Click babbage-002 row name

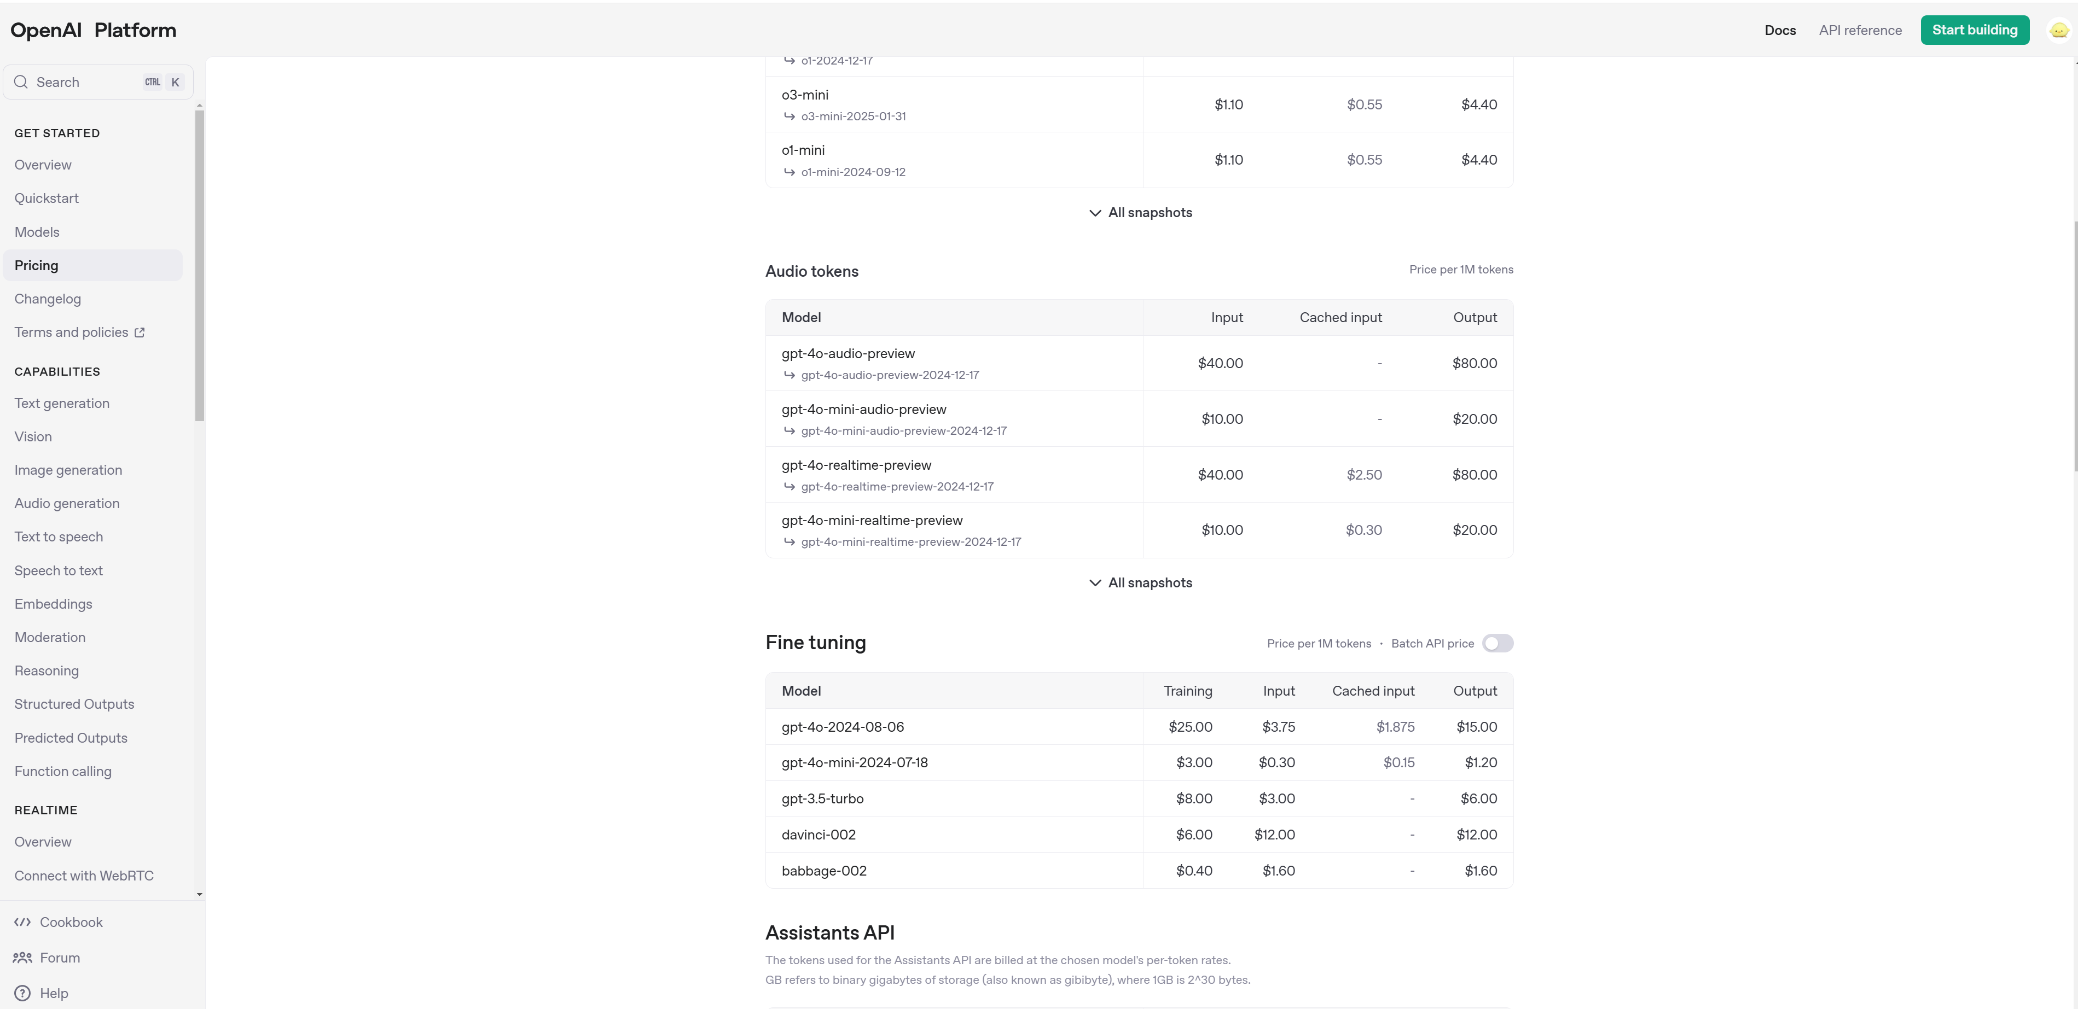tap(825, 871)
